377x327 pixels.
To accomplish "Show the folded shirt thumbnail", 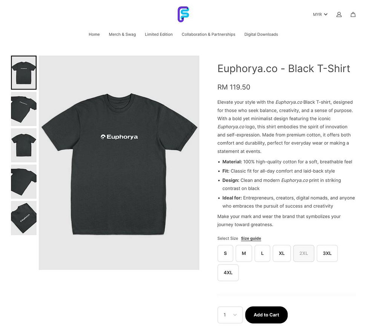I will 24,218.
